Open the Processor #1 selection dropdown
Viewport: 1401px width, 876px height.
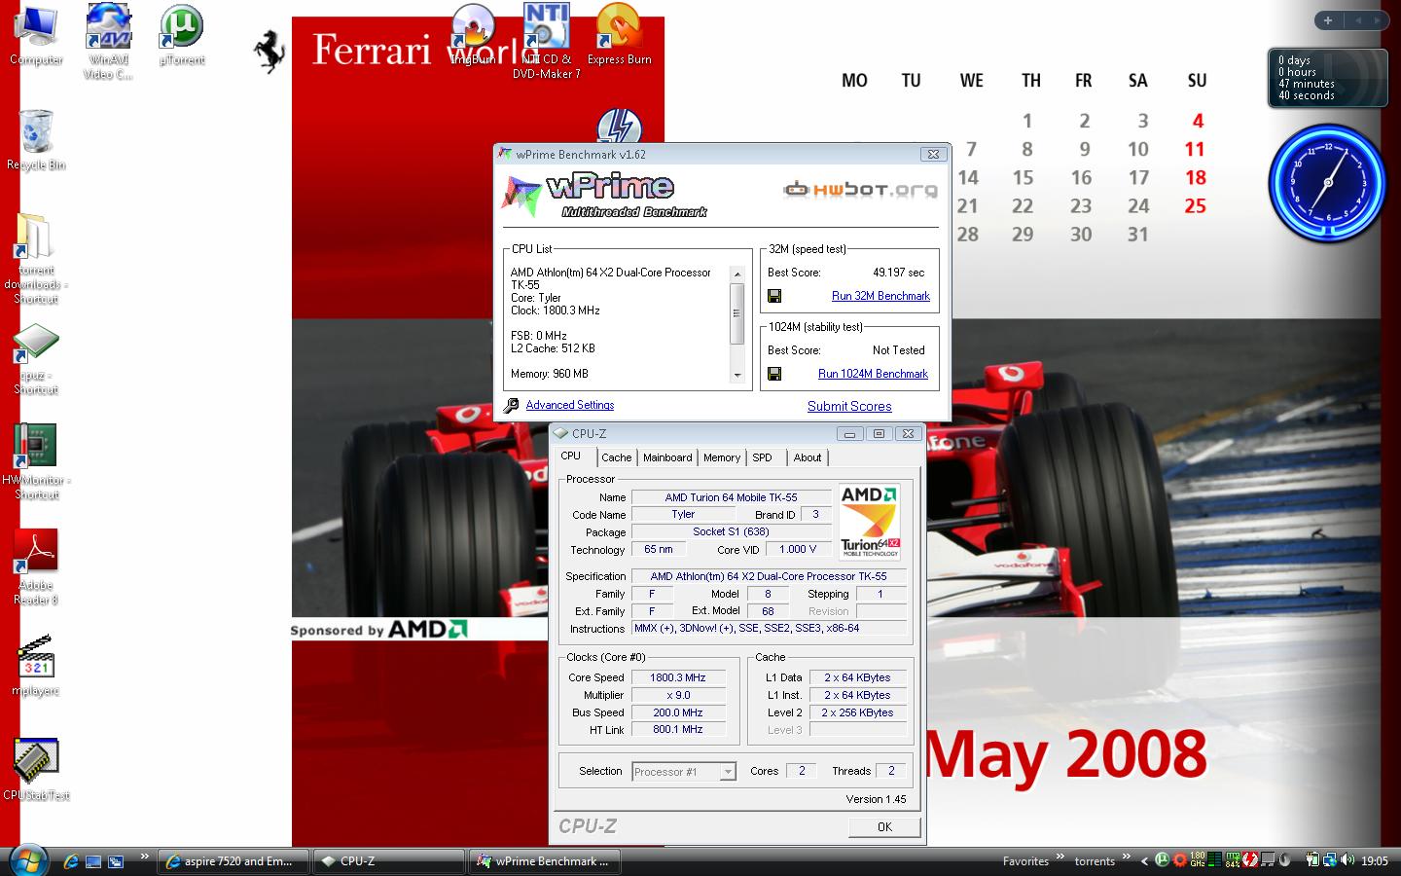click(x=727, y=772)
